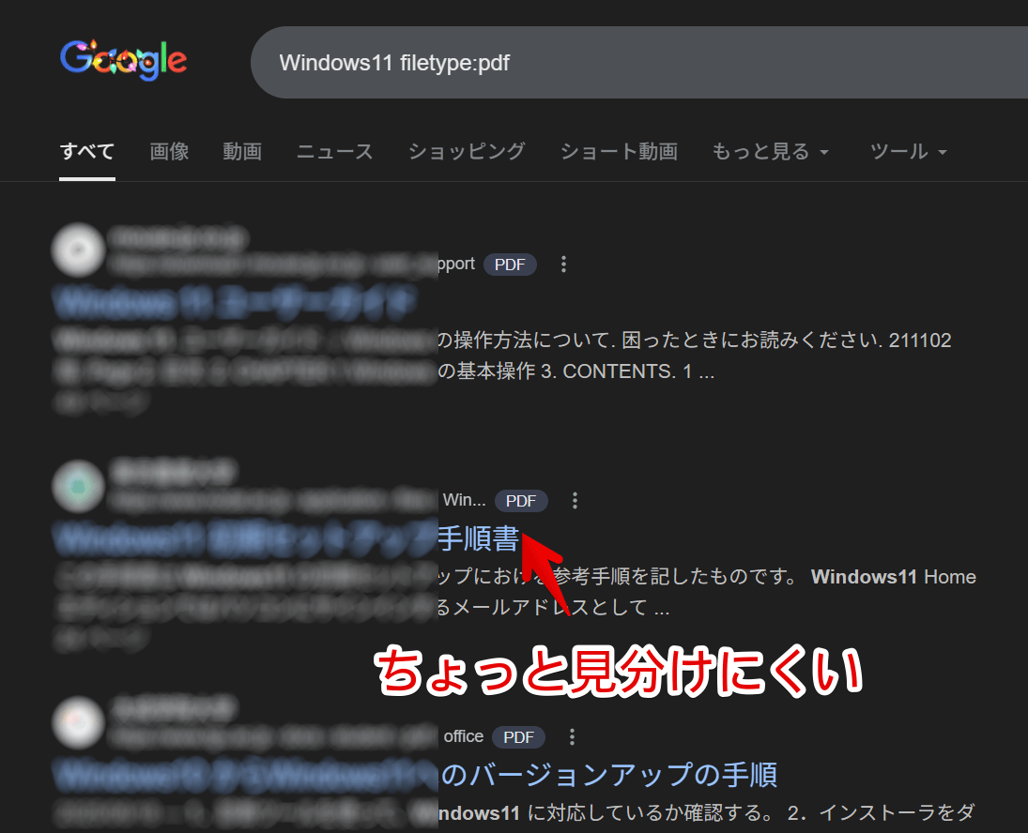The height and width of the screenshot is (833, 1028).
Task: Open the three-dot menu on the third result
Action: pos(572,737)
